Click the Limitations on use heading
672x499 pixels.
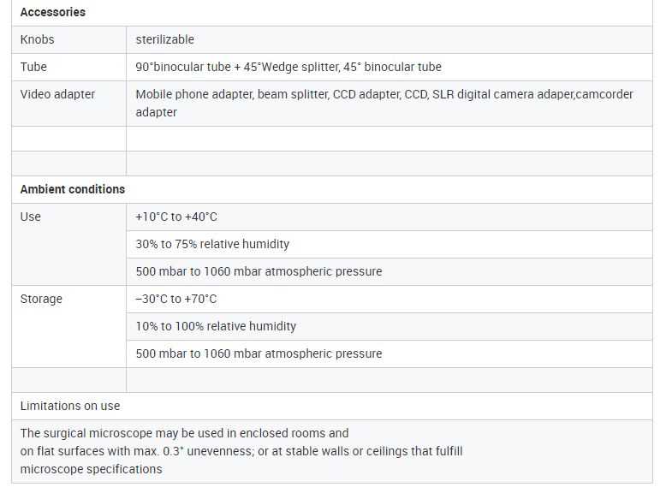pyautogui.click(x=70, y=406)
